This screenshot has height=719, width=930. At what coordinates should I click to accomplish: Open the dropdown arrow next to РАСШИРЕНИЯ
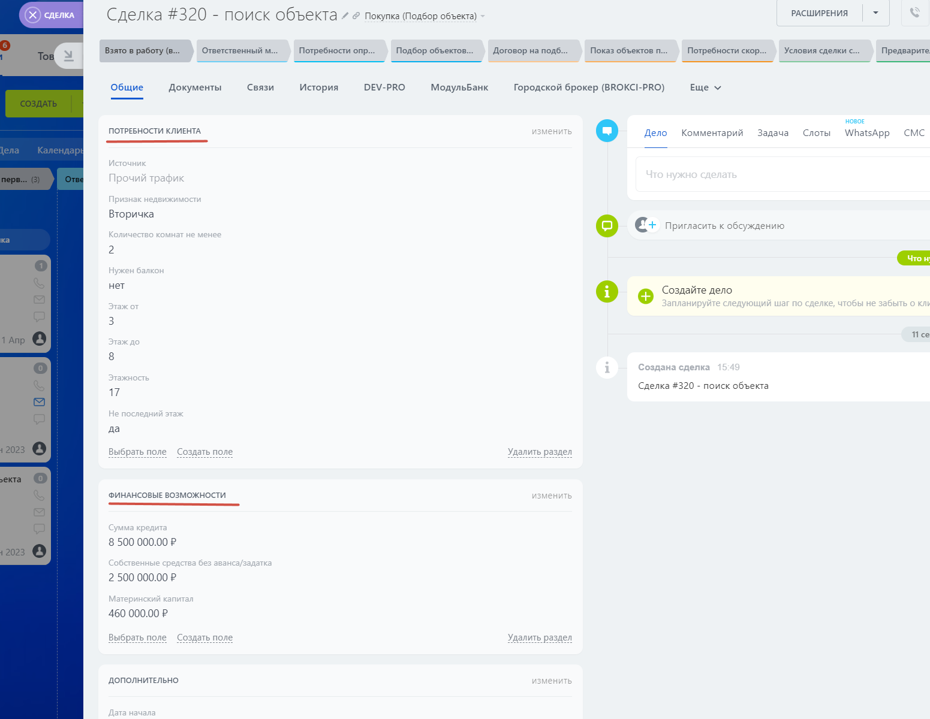tap(875, 13)
